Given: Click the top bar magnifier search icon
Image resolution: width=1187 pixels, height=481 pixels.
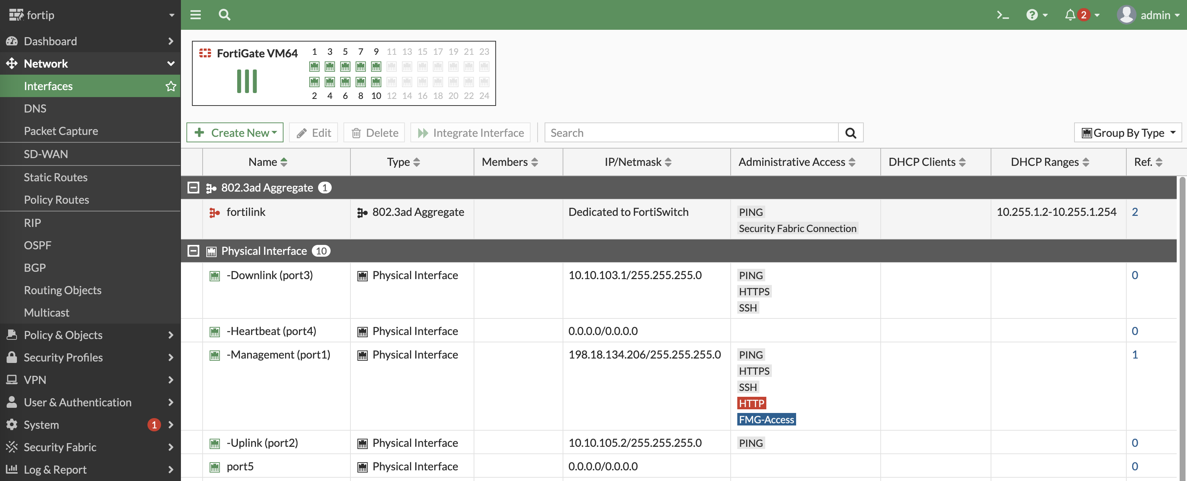Looking at the screenshot, I should (224, 15).
